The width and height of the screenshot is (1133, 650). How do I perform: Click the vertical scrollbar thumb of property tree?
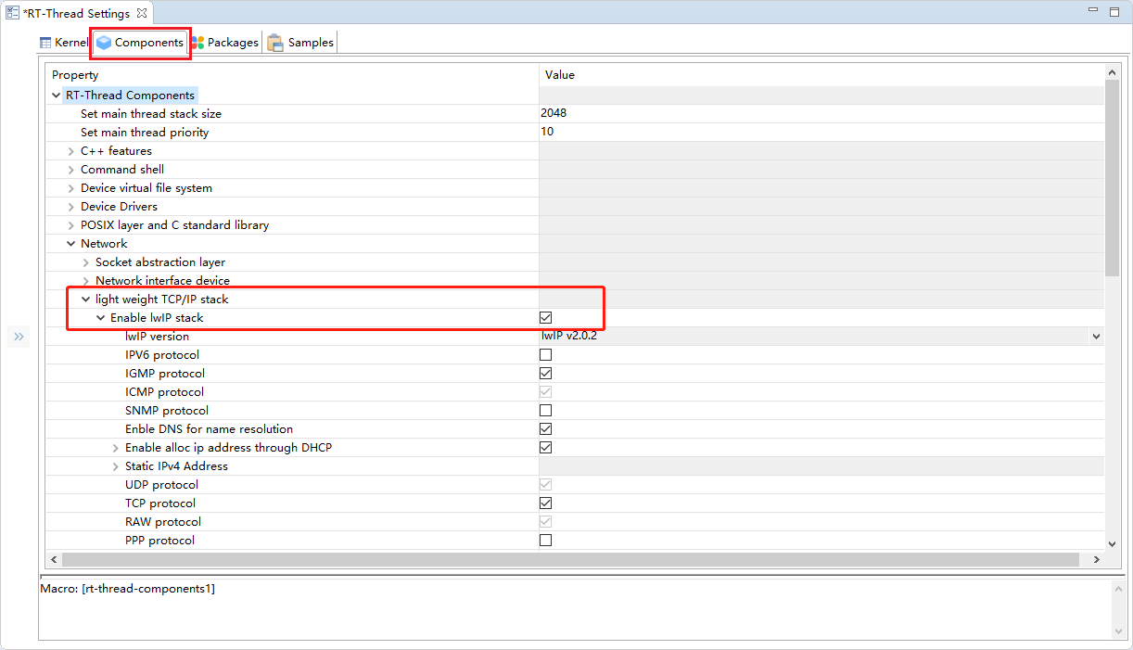pyautogui.click(x=1113, y=177)
